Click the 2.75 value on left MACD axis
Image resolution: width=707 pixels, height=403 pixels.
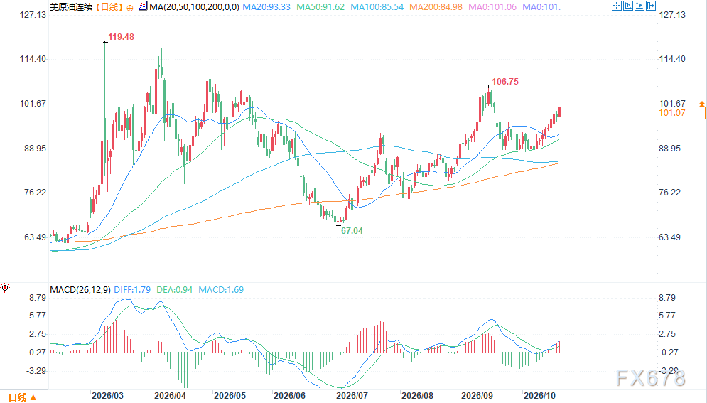(38, 334)
